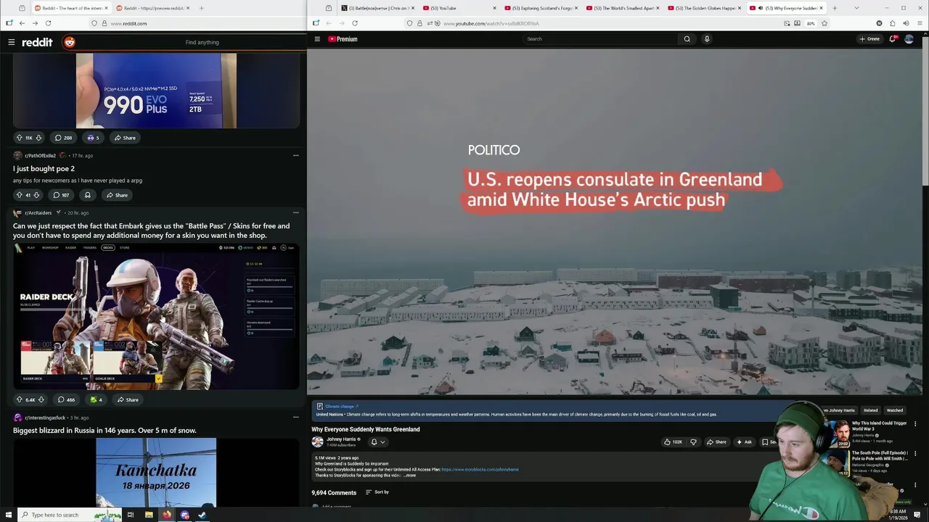Like the video with 102K likes
Viewport: 929px width, 522px height.
tap(673, 442)
